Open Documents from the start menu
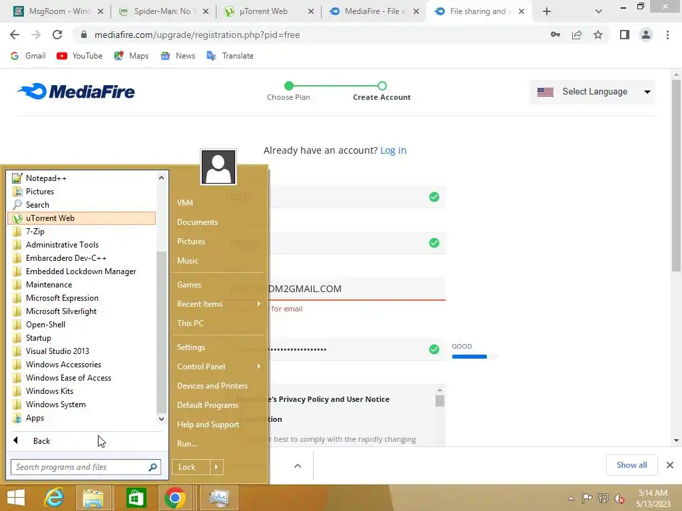The image size is (682, 511). [x=218, y=222]
